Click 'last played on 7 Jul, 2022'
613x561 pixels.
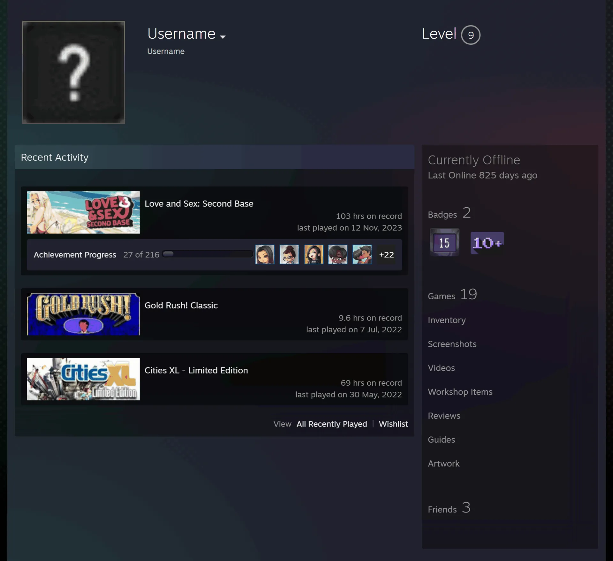tap(354, 330)
